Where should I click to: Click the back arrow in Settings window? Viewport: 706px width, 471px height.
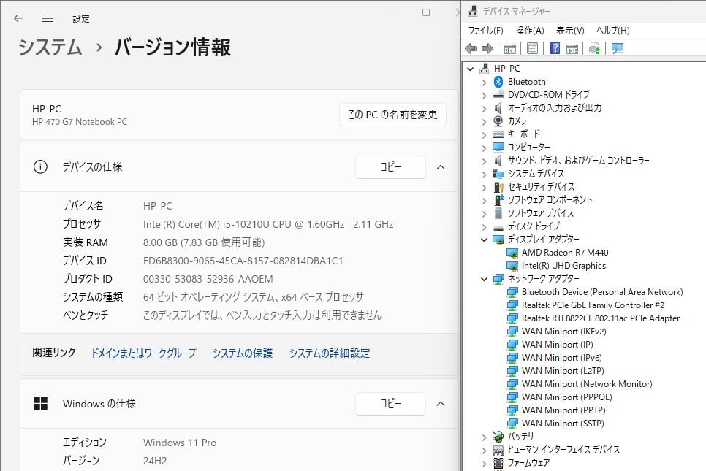coord(18,18)
